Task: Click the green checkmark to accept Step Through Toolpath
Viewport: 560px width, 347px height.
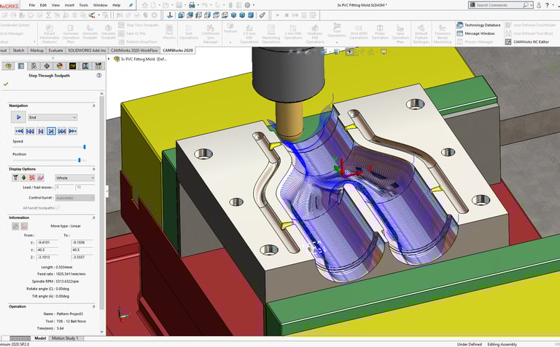Action: (x=6, y=84)
